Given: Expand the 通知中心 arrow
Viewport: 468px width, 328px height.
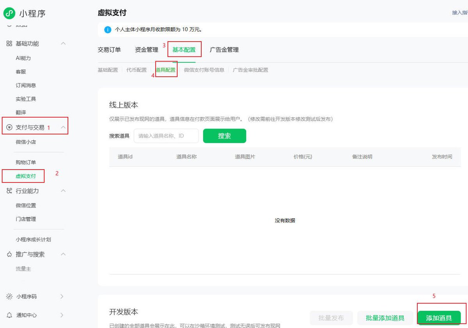Looking at the screenshot, I should [x=62, y=315].
